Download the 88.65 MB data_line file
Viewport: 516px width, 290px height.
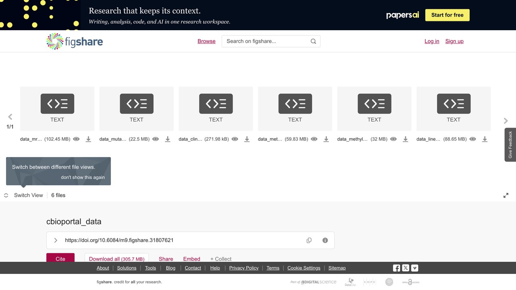pyautogui.click(x=485, y=139)
